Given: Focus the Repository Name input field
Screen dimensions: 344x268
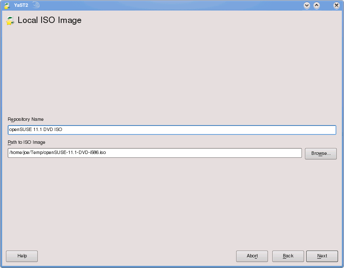Looking at the screenshot, I should point(172,130).
